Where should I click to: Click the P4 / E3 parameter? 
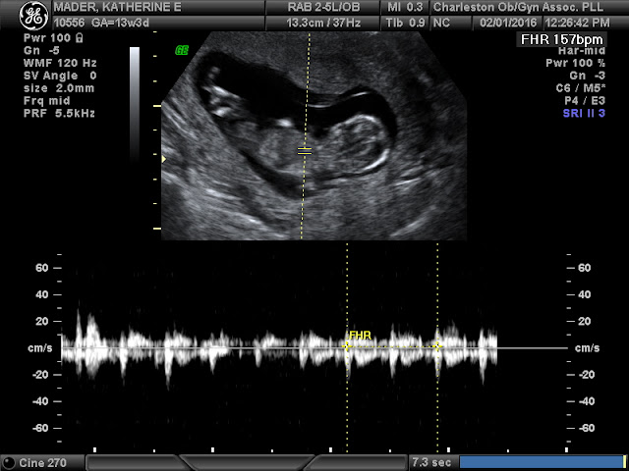586,100
